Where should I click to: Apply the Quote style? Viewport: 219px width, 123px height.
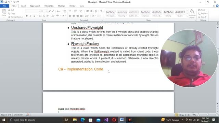click(x=180, y=14)
